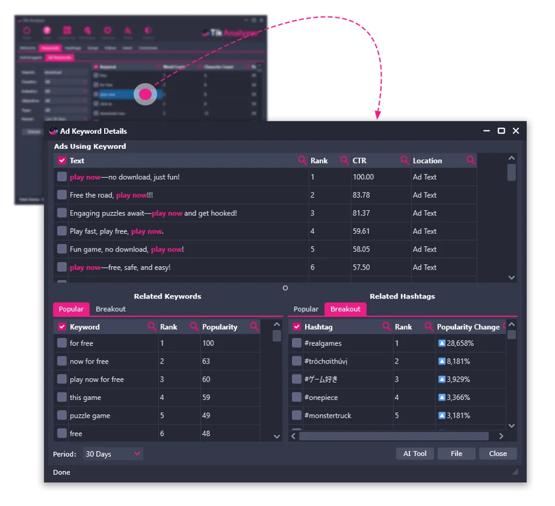555x506 pixels.
Task: Toggle select-all checkbox in Hashtag header
Action: (297, 327)
